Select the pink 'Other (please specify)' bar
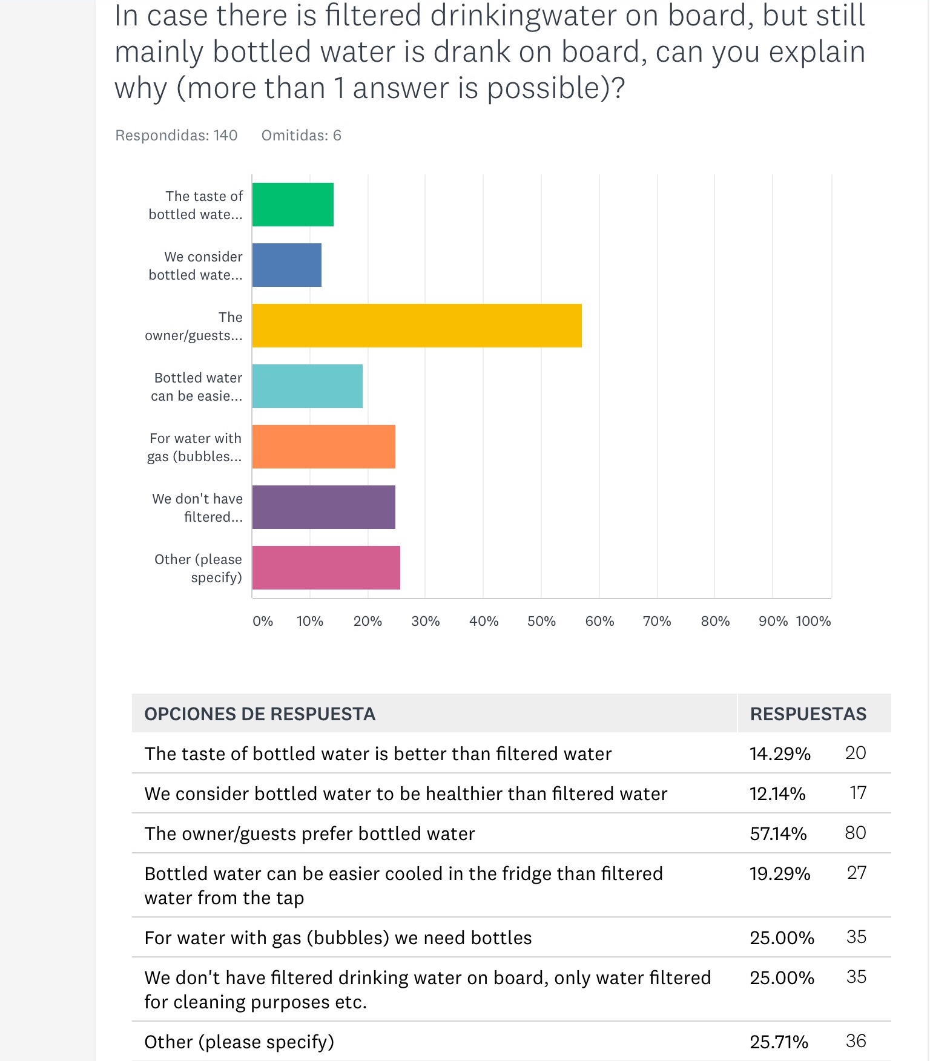Image resolution: width=930 pixels, height=1061 pixels. [x=326, y=568]
